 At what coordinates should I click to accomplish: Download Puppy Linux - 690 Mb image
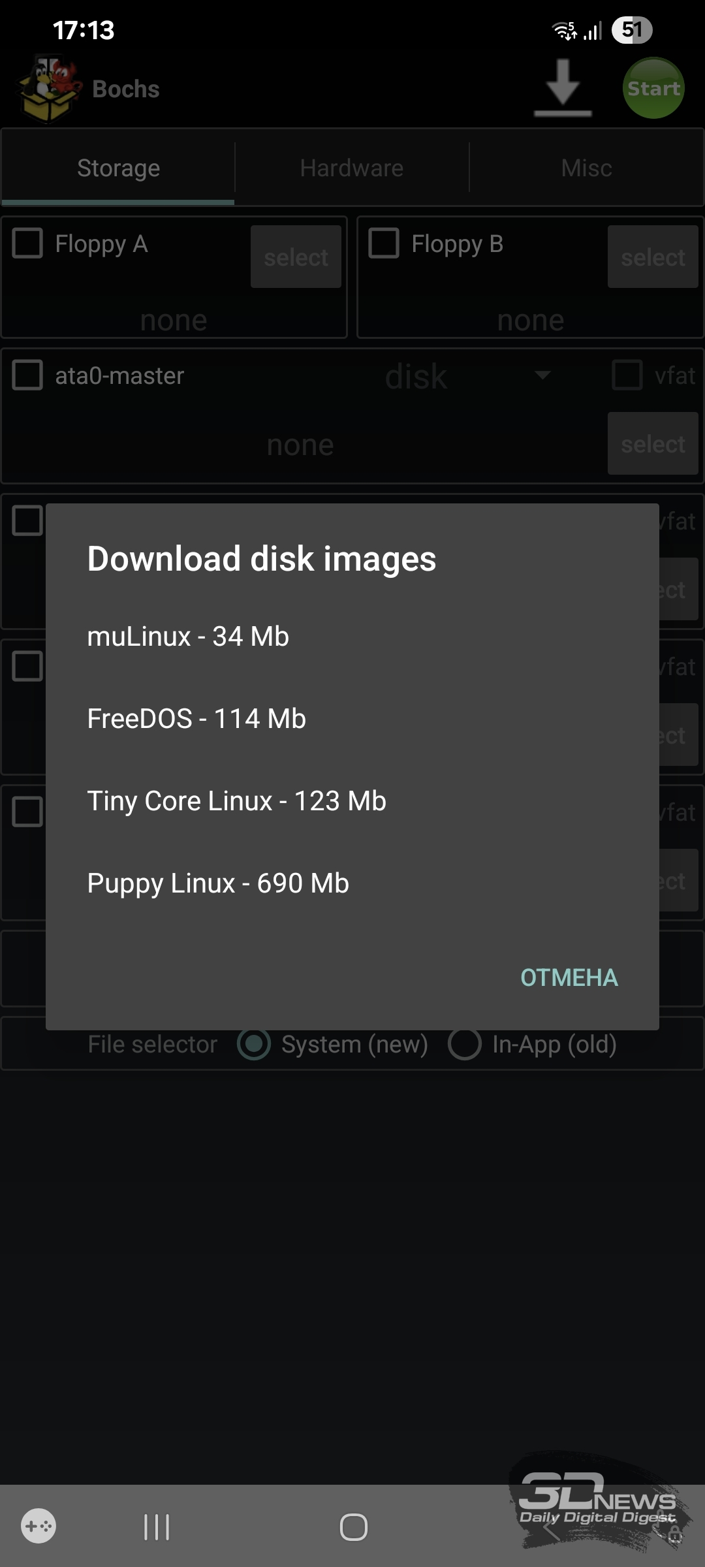pos(218,883)
